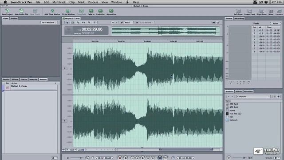Switch to the Recording tab
Image resolution: width=284 pixels, height=160 pixels.
coord(239,18)
